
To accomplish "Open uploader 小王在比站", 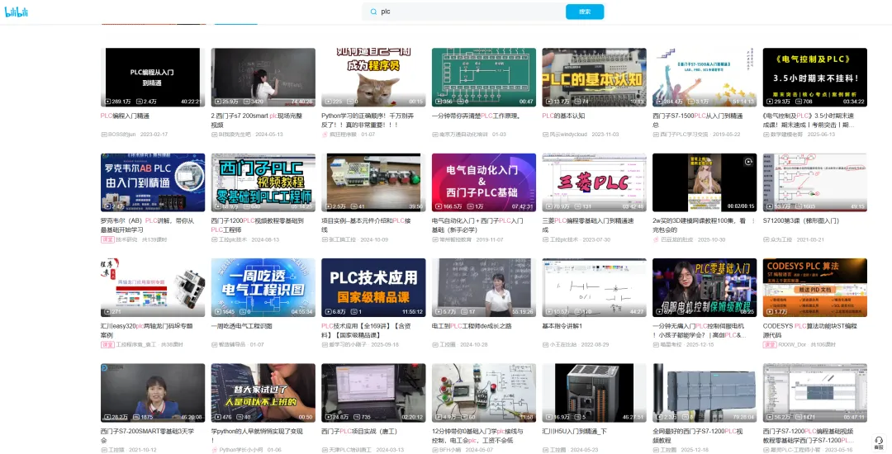I will [564, 345].
